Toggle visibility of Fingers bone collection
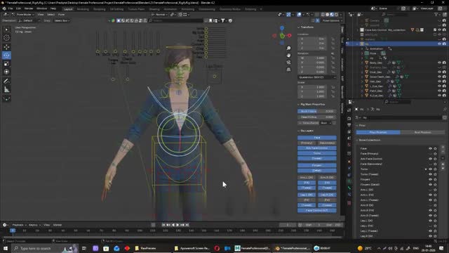Image resolution: width=449 pixels, height=253 pixels. (x=430, y=180)
